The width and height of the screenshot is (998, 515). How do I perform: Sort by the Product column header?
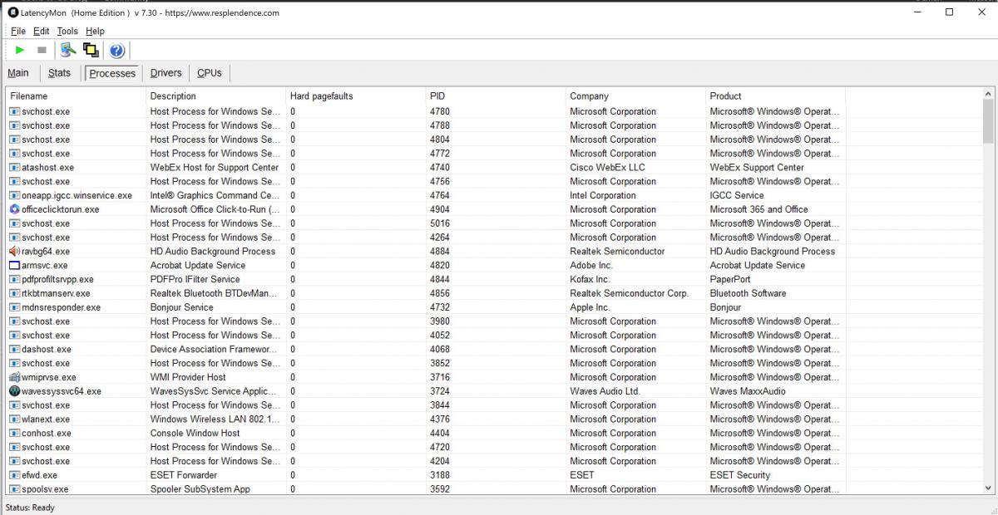point(775,96)
